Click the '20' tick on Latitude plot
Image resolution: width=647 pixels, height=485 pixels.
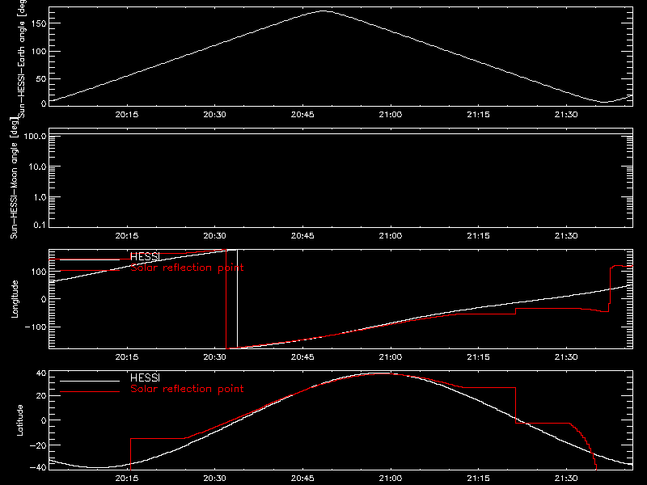tap(41, 396)
